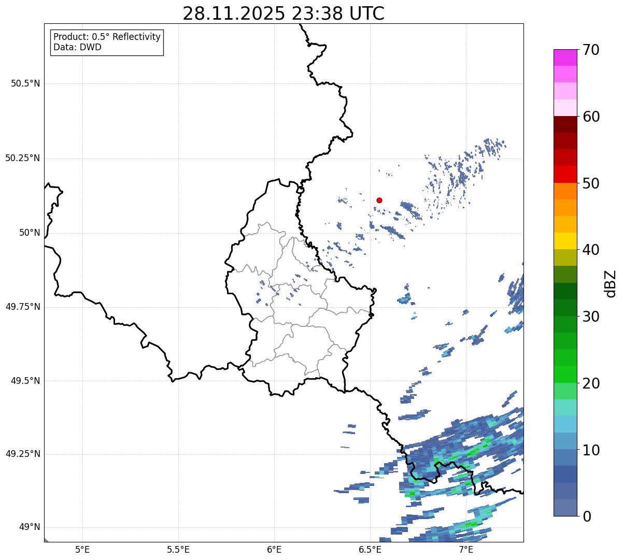This screenshot has height=560, width=623.
Task: Click the dark green colorbar segment near 33
Action: (x=565, y=291)
